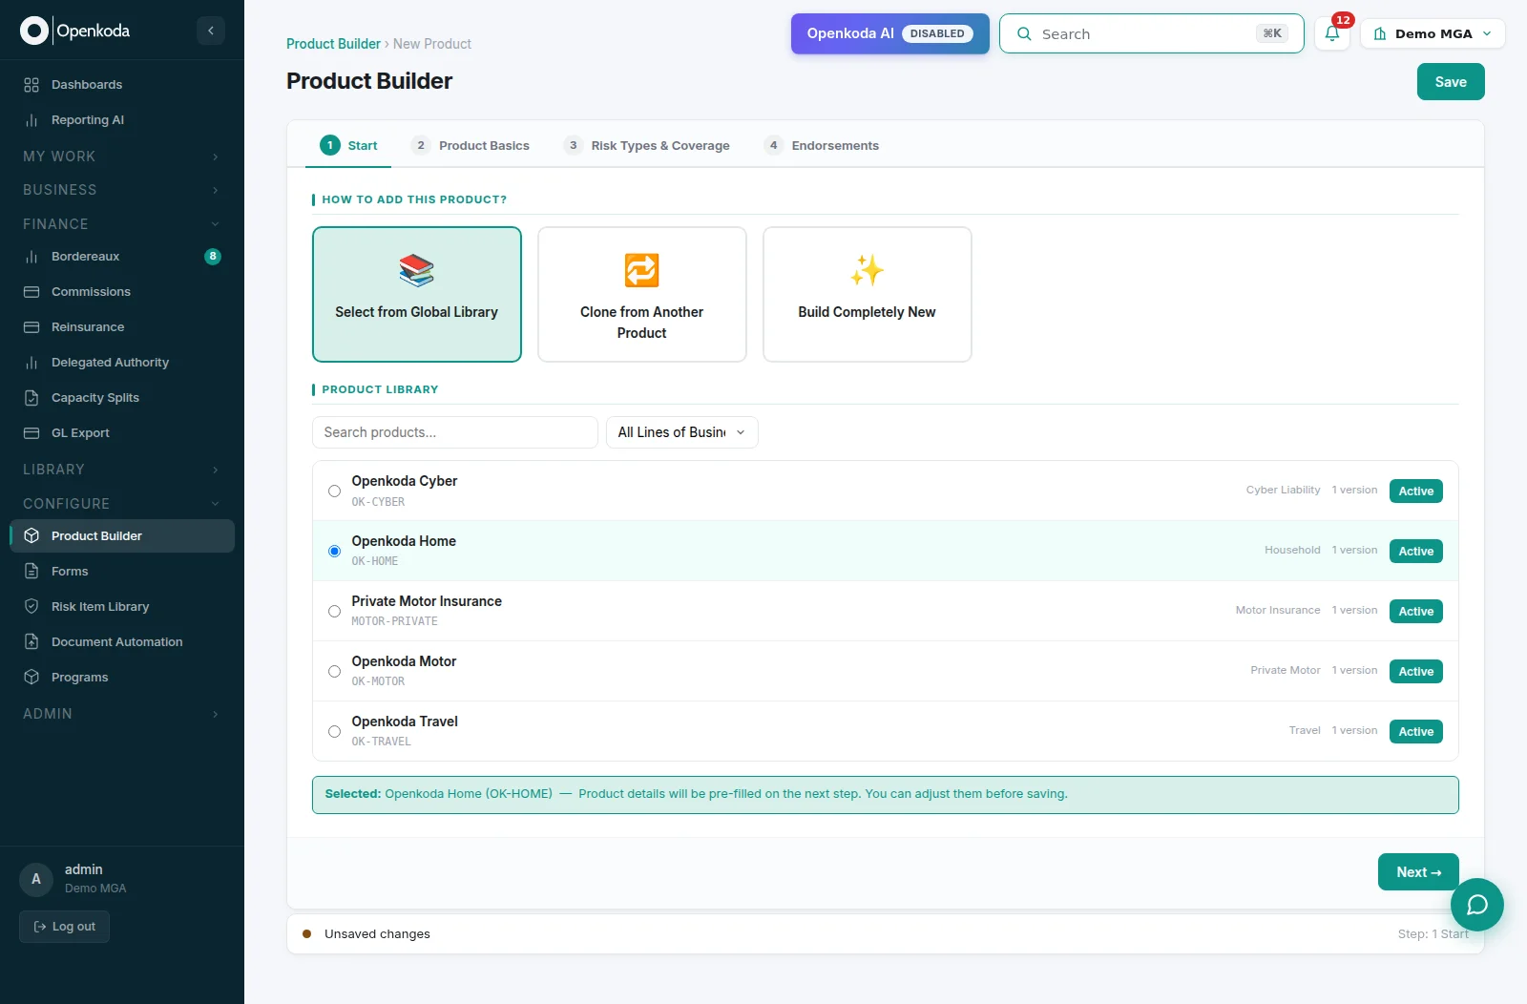Switch to the Start step tab

point(348,146)
